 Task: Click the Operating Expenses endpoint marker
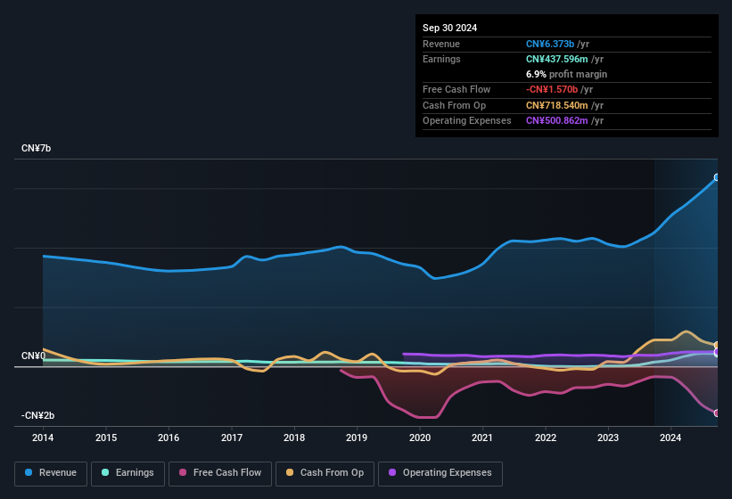(717, 353)
